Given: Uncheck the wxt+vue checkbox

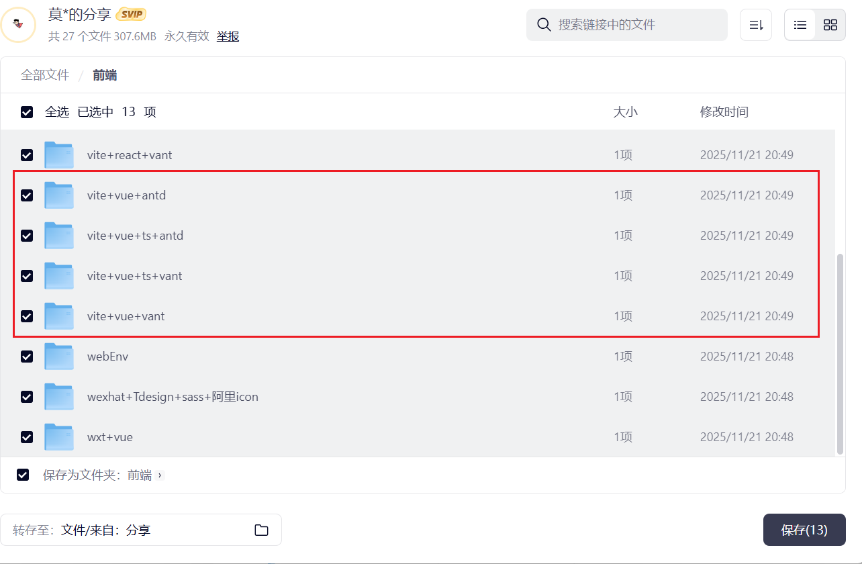Looking at the screenshot, I should click(27, 437).
